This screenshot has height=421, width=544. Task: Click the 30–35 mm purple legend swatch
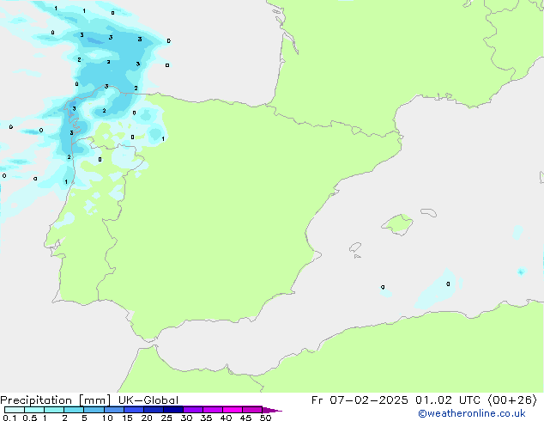[x=193, y=410]
